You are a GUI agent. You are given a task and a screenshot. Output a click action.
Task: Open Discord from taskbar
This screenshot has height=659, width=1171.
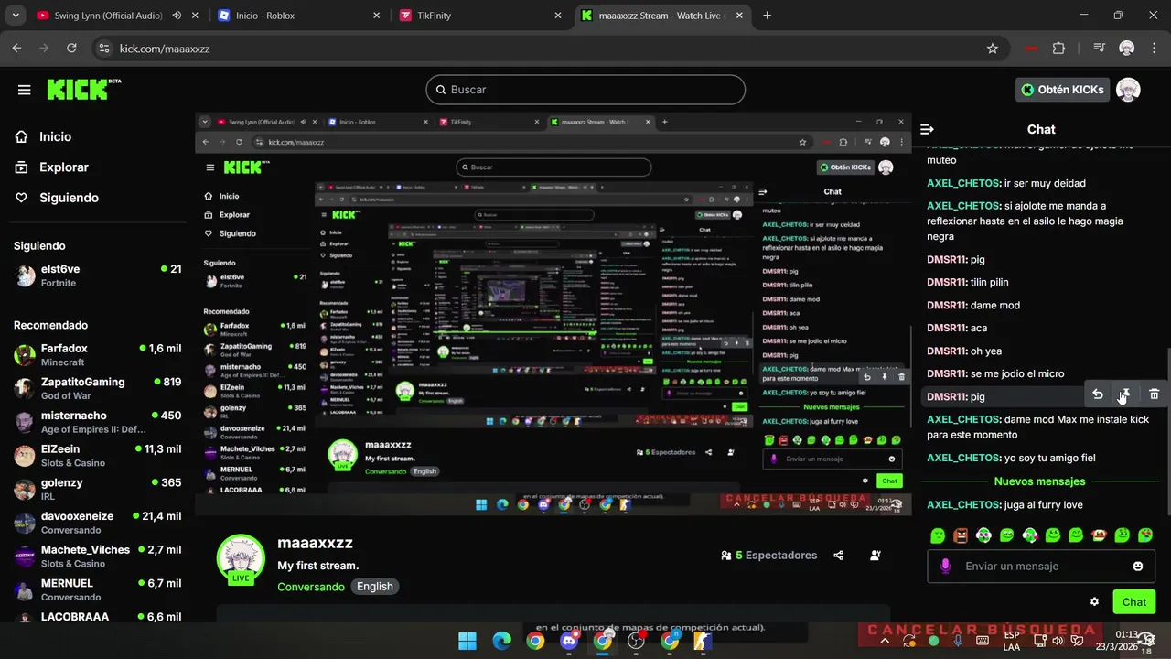tap(569, 641)
